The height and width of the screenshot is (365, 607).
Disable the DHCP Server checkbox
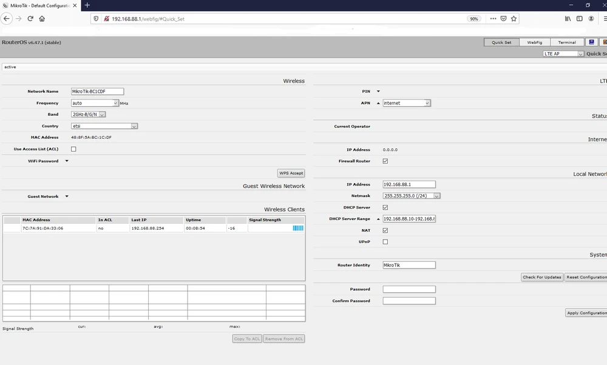[x=385, y=207]
